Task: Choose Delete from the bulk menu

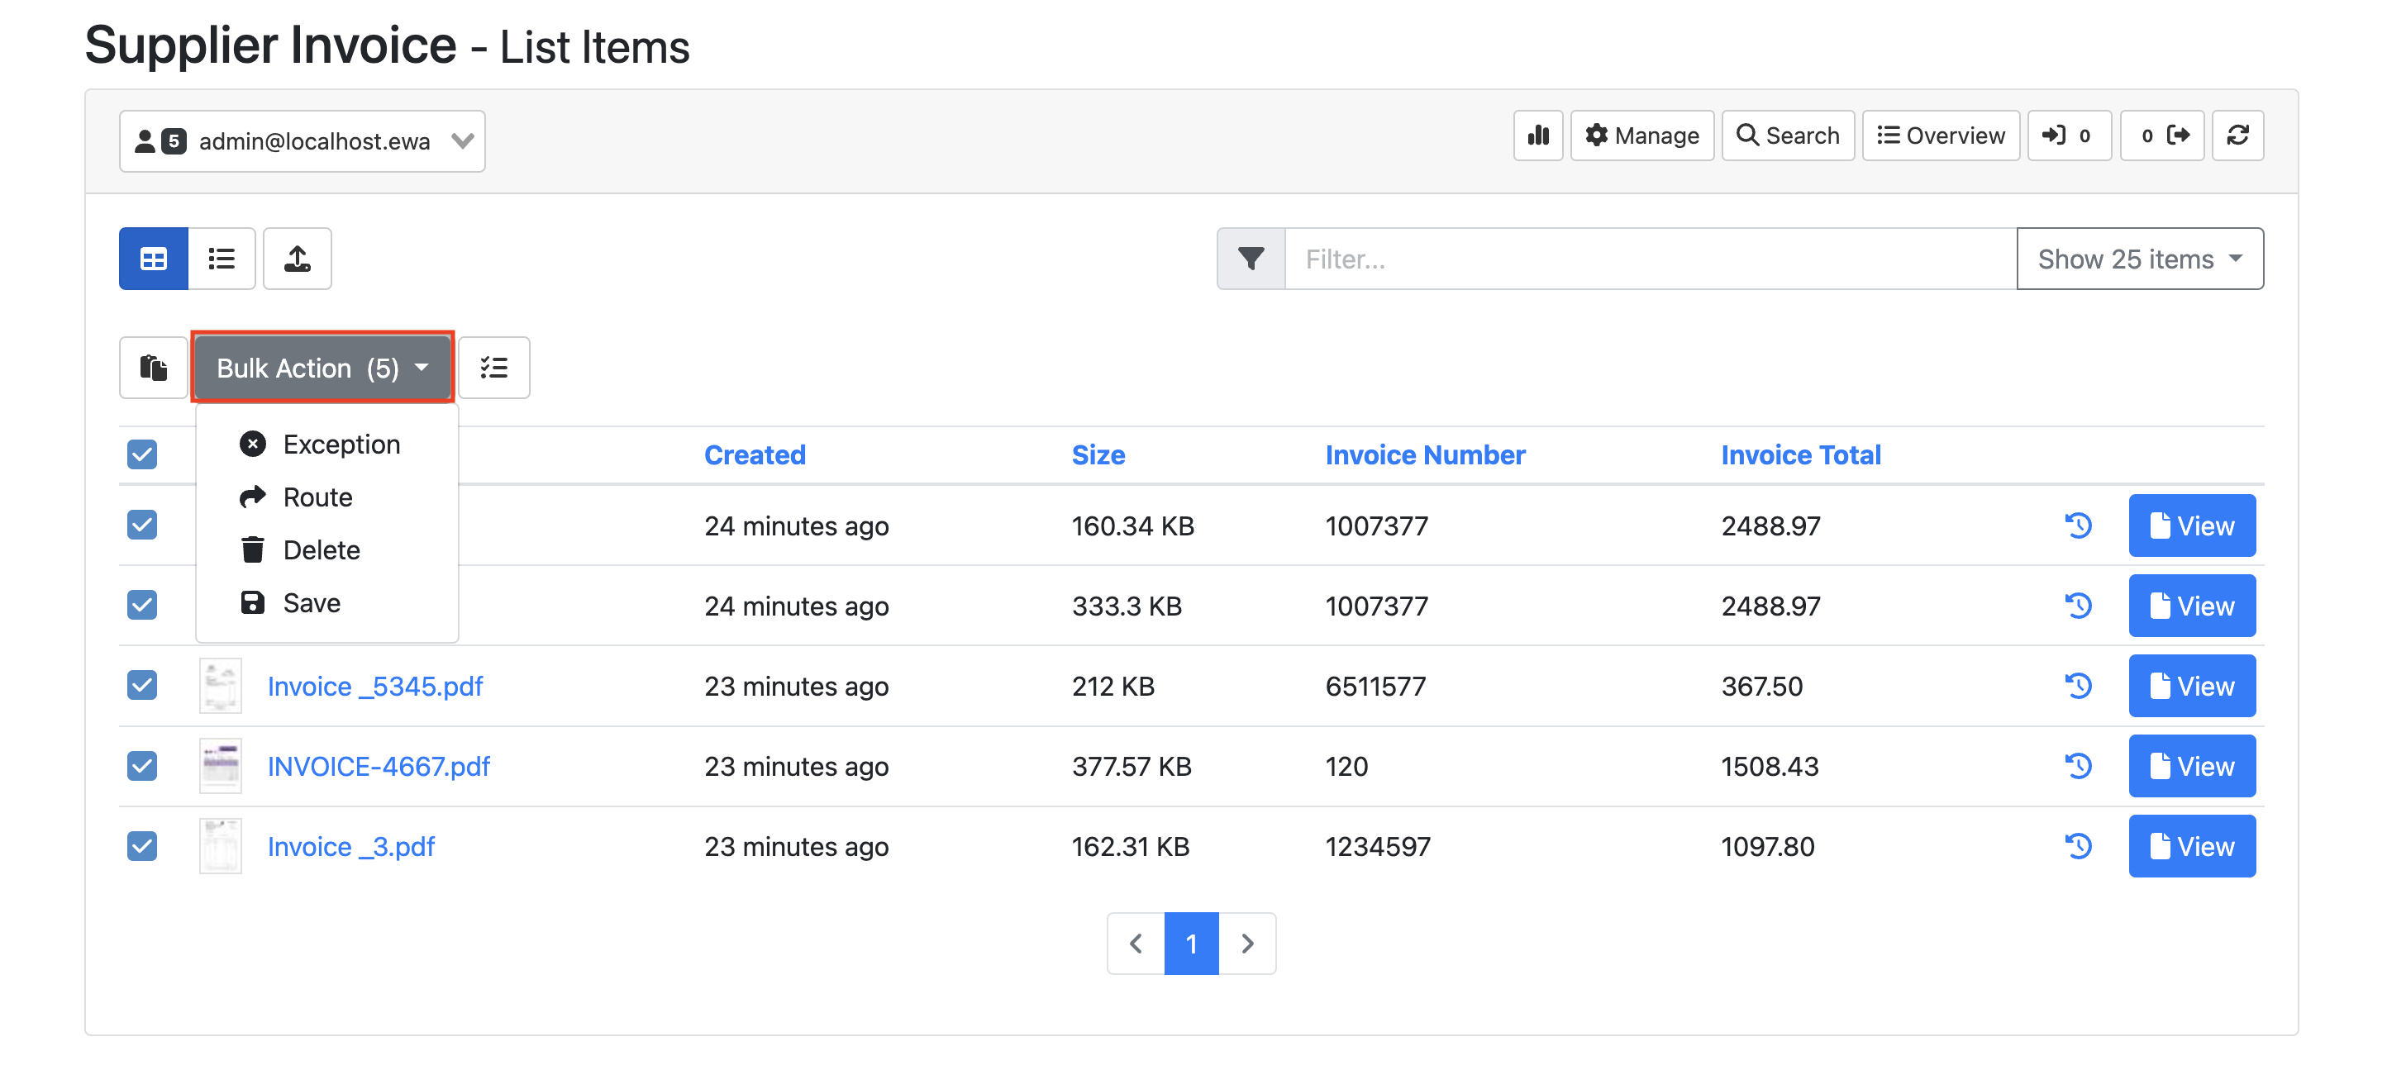Action: [321, 550]
